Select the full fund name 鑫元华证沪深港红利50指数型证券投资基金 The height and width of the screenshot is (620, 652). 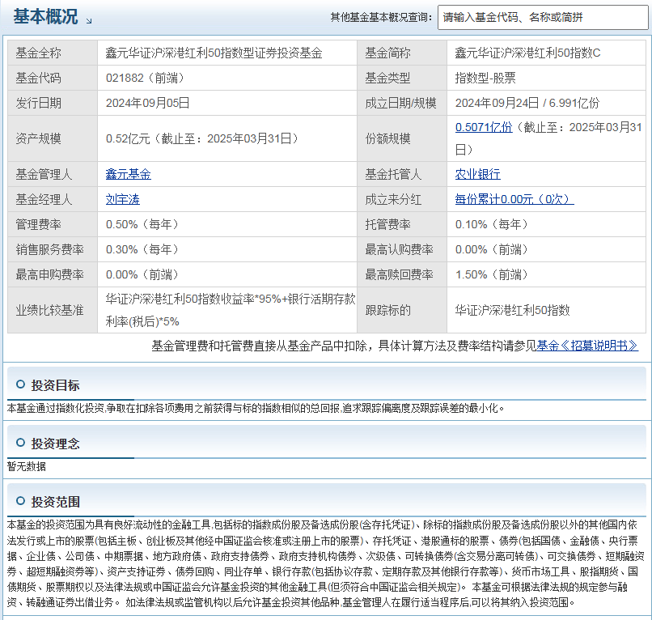214,53
